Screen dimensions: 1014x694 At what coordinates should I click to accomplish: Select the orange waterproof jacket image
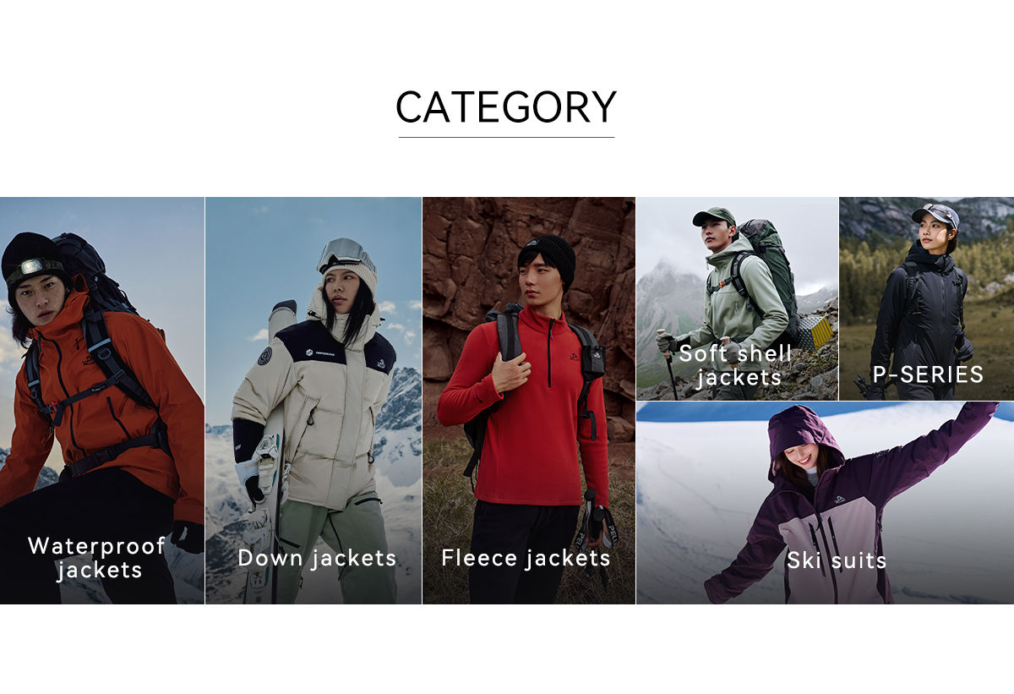102,401
